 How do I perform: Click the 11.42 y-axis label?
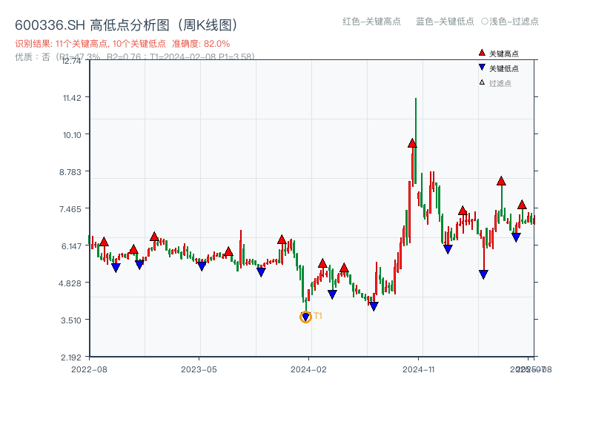click(x=72, y=98)
